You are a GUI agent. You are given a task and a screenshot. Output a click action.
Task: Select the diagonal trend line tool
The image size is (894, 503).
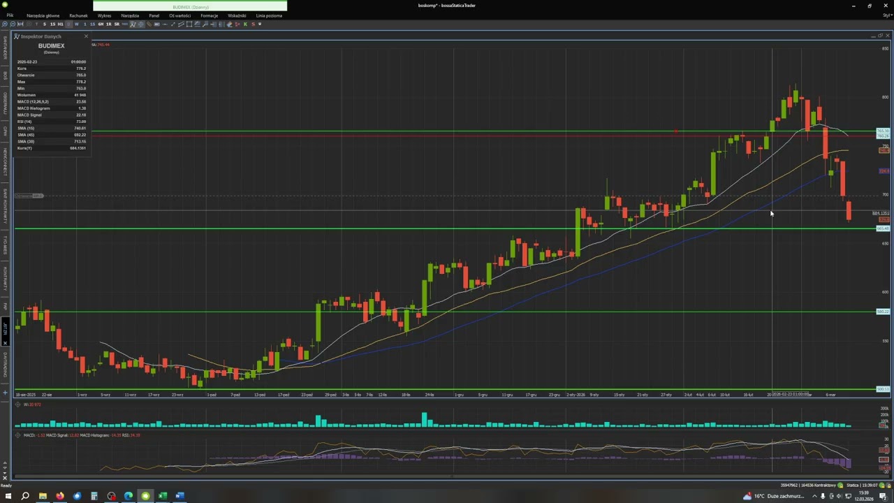click(x=173, y=24)
